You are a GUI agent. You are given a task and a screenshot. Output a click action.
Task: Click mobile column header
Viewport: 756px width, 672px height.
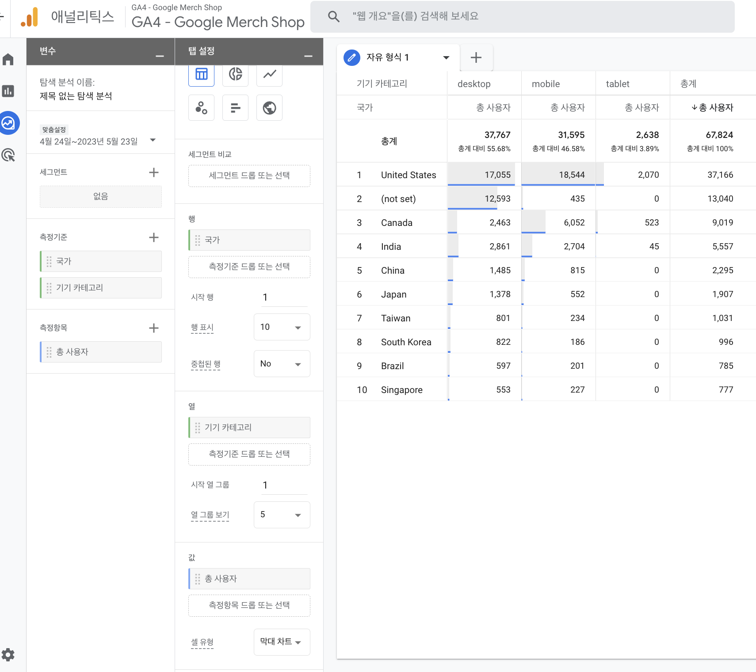coord(546,84)
